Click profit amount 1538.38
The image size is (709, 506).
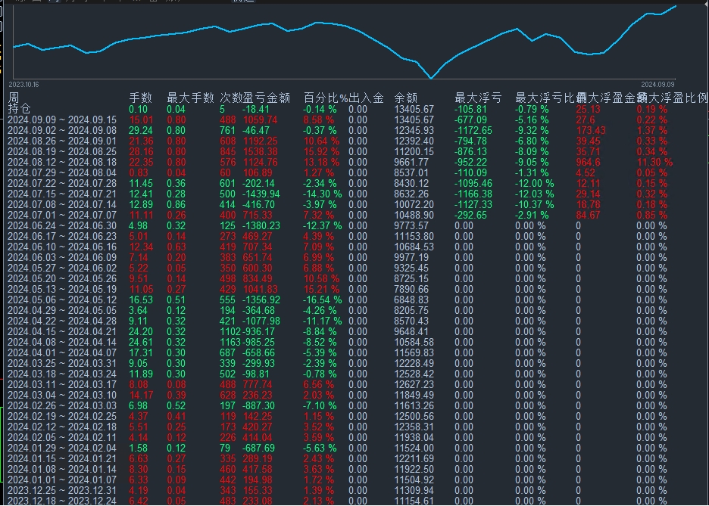click(260, 152)
